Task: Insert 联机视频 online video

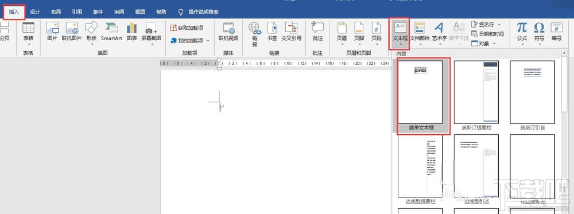Action: 228,32
